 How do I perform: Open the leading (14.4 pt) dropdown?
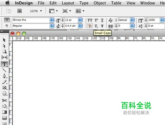(x=80, y=26)
